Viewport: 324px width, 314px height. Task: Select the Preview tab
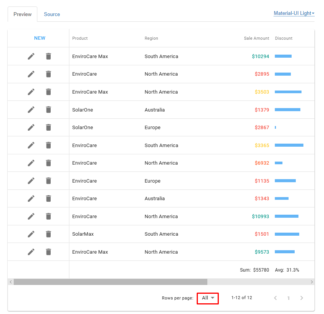(x=22, y=14)
